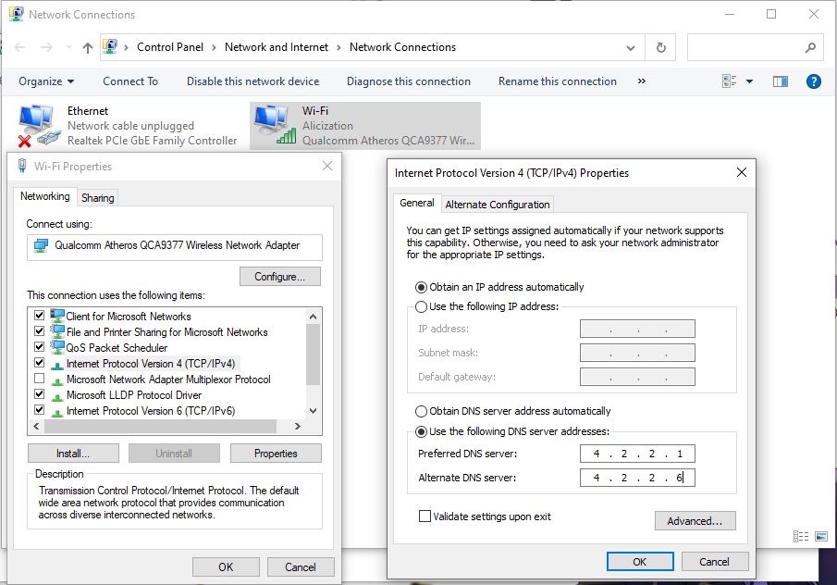Enable Microsoft Network Adapter Multiplexor Protocol checkbox

click(x=39, y=379)
